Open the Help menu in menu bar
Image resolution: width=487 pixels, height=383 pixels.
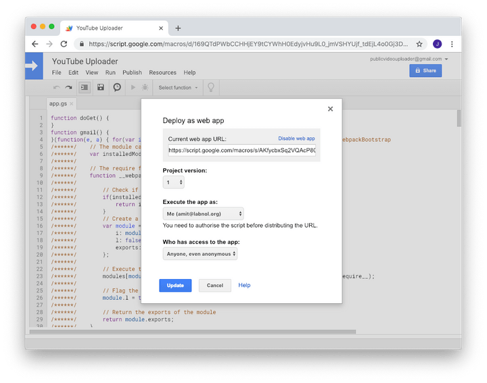189,72
